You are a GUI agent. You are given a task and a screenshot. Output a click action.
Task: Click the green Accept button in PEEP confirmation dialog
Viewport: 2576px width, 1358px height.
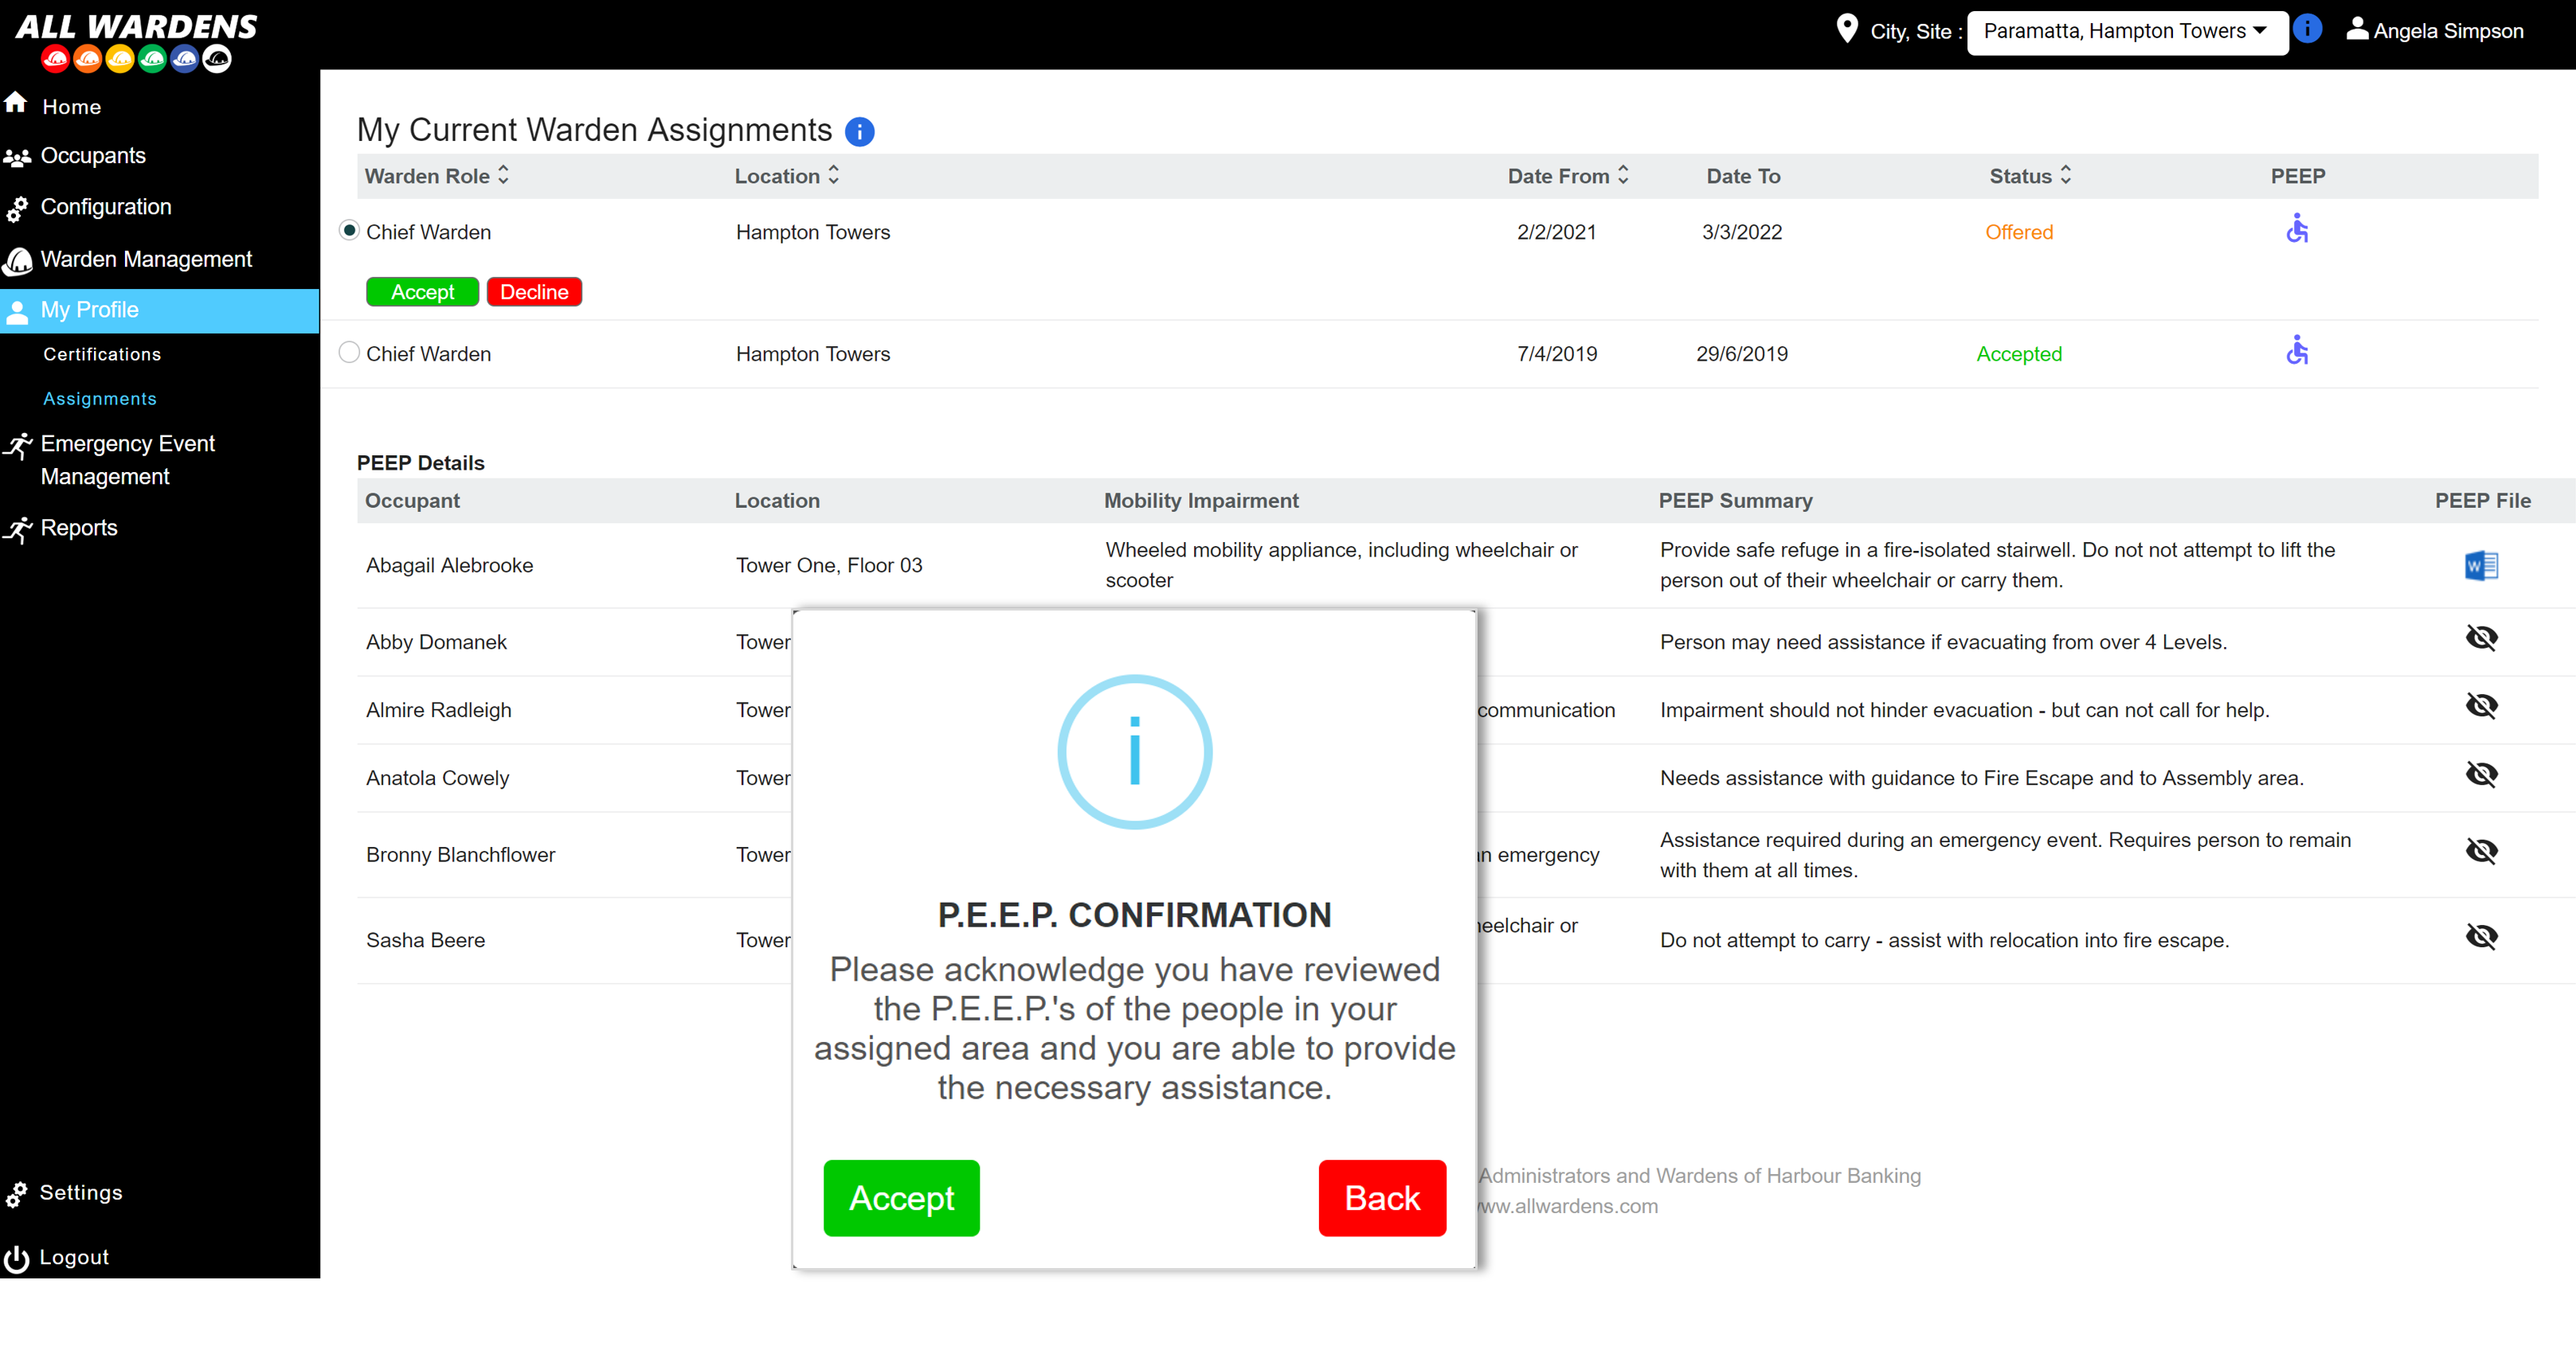(901, 1198)
